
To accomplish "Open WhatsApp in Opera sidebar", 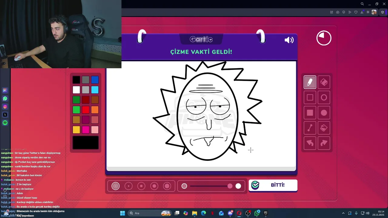I will pyautogui.click(x=5, y=98).
